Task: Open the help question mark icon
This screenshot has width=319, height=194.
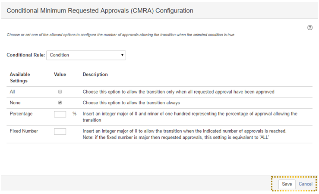Action: click(x=310, y=28)
